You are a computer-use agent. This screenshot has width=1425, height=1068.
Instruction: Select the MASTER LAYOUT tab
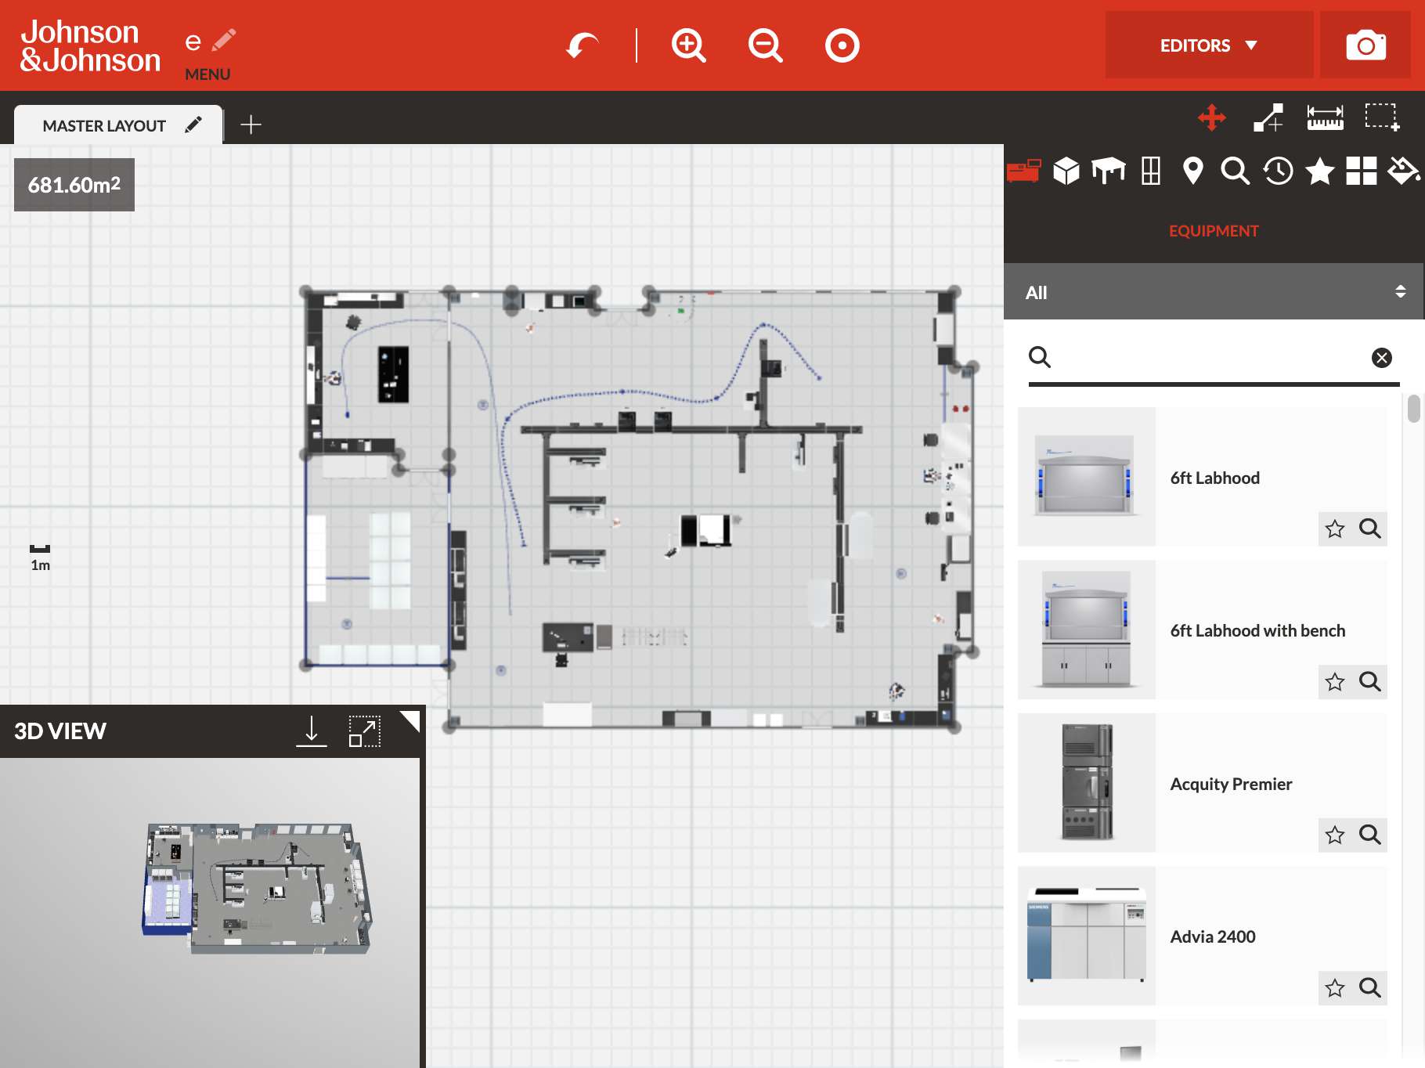coord(104,126)
